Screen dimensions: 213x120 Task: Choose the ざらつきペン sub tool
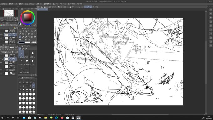(x=33, y=62)
